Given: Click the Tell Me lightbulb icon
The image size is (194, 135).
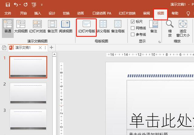Looking at the screenshot, I should click(188, 13).
